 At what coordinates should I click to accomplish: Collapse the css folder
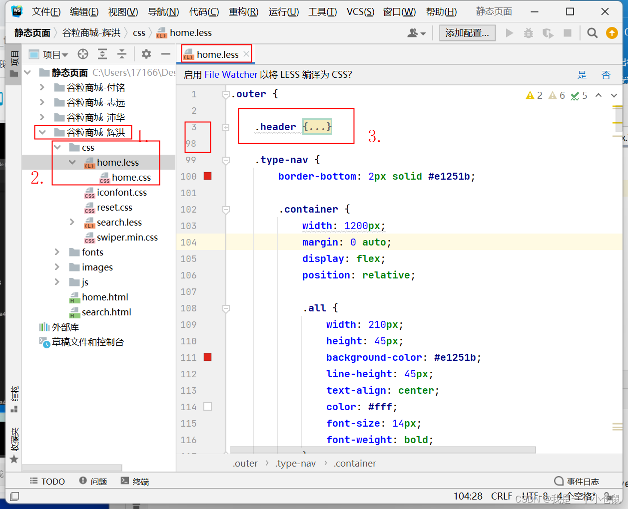pos(57,147)
